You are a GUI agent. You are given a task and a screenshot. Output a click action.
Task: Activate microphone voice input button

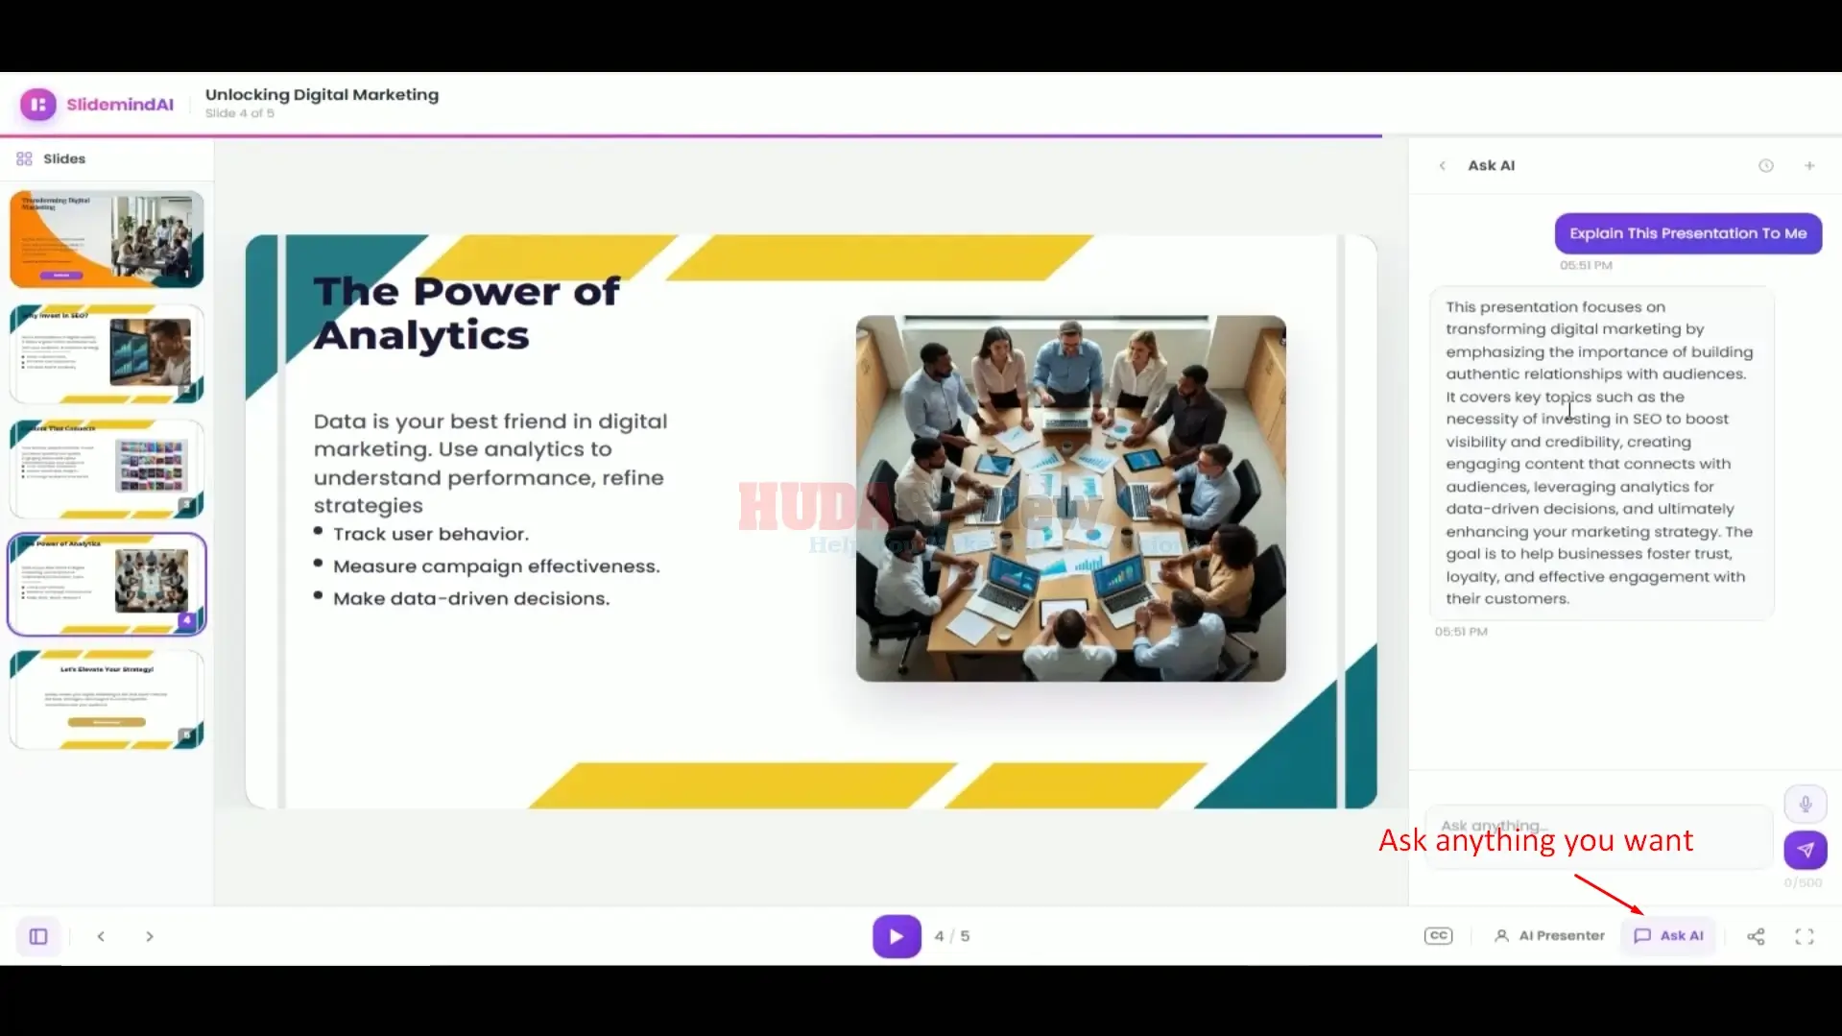1805,804
